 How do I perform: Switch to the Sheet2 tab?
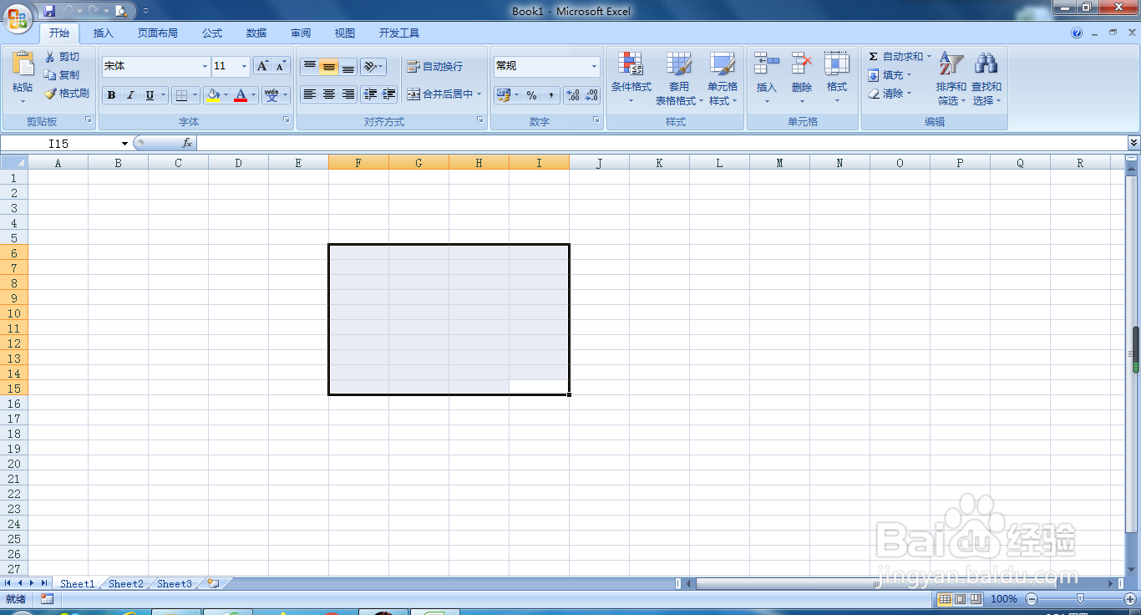(x=126, y=584)
